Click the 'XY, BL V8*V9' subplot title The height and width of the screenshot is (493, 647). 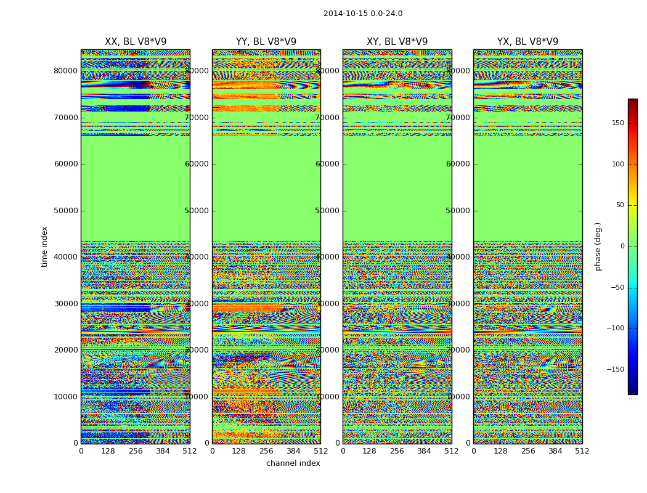pos(397,42)
